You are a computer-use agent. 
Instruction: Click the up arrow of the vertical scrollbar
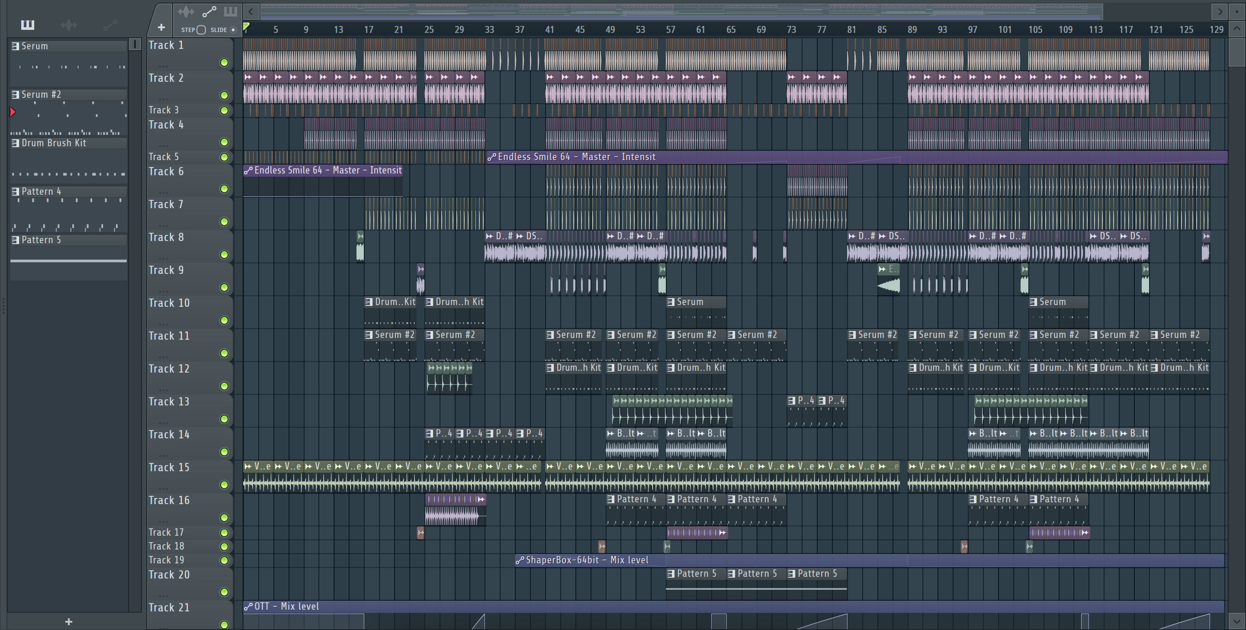1236,29
